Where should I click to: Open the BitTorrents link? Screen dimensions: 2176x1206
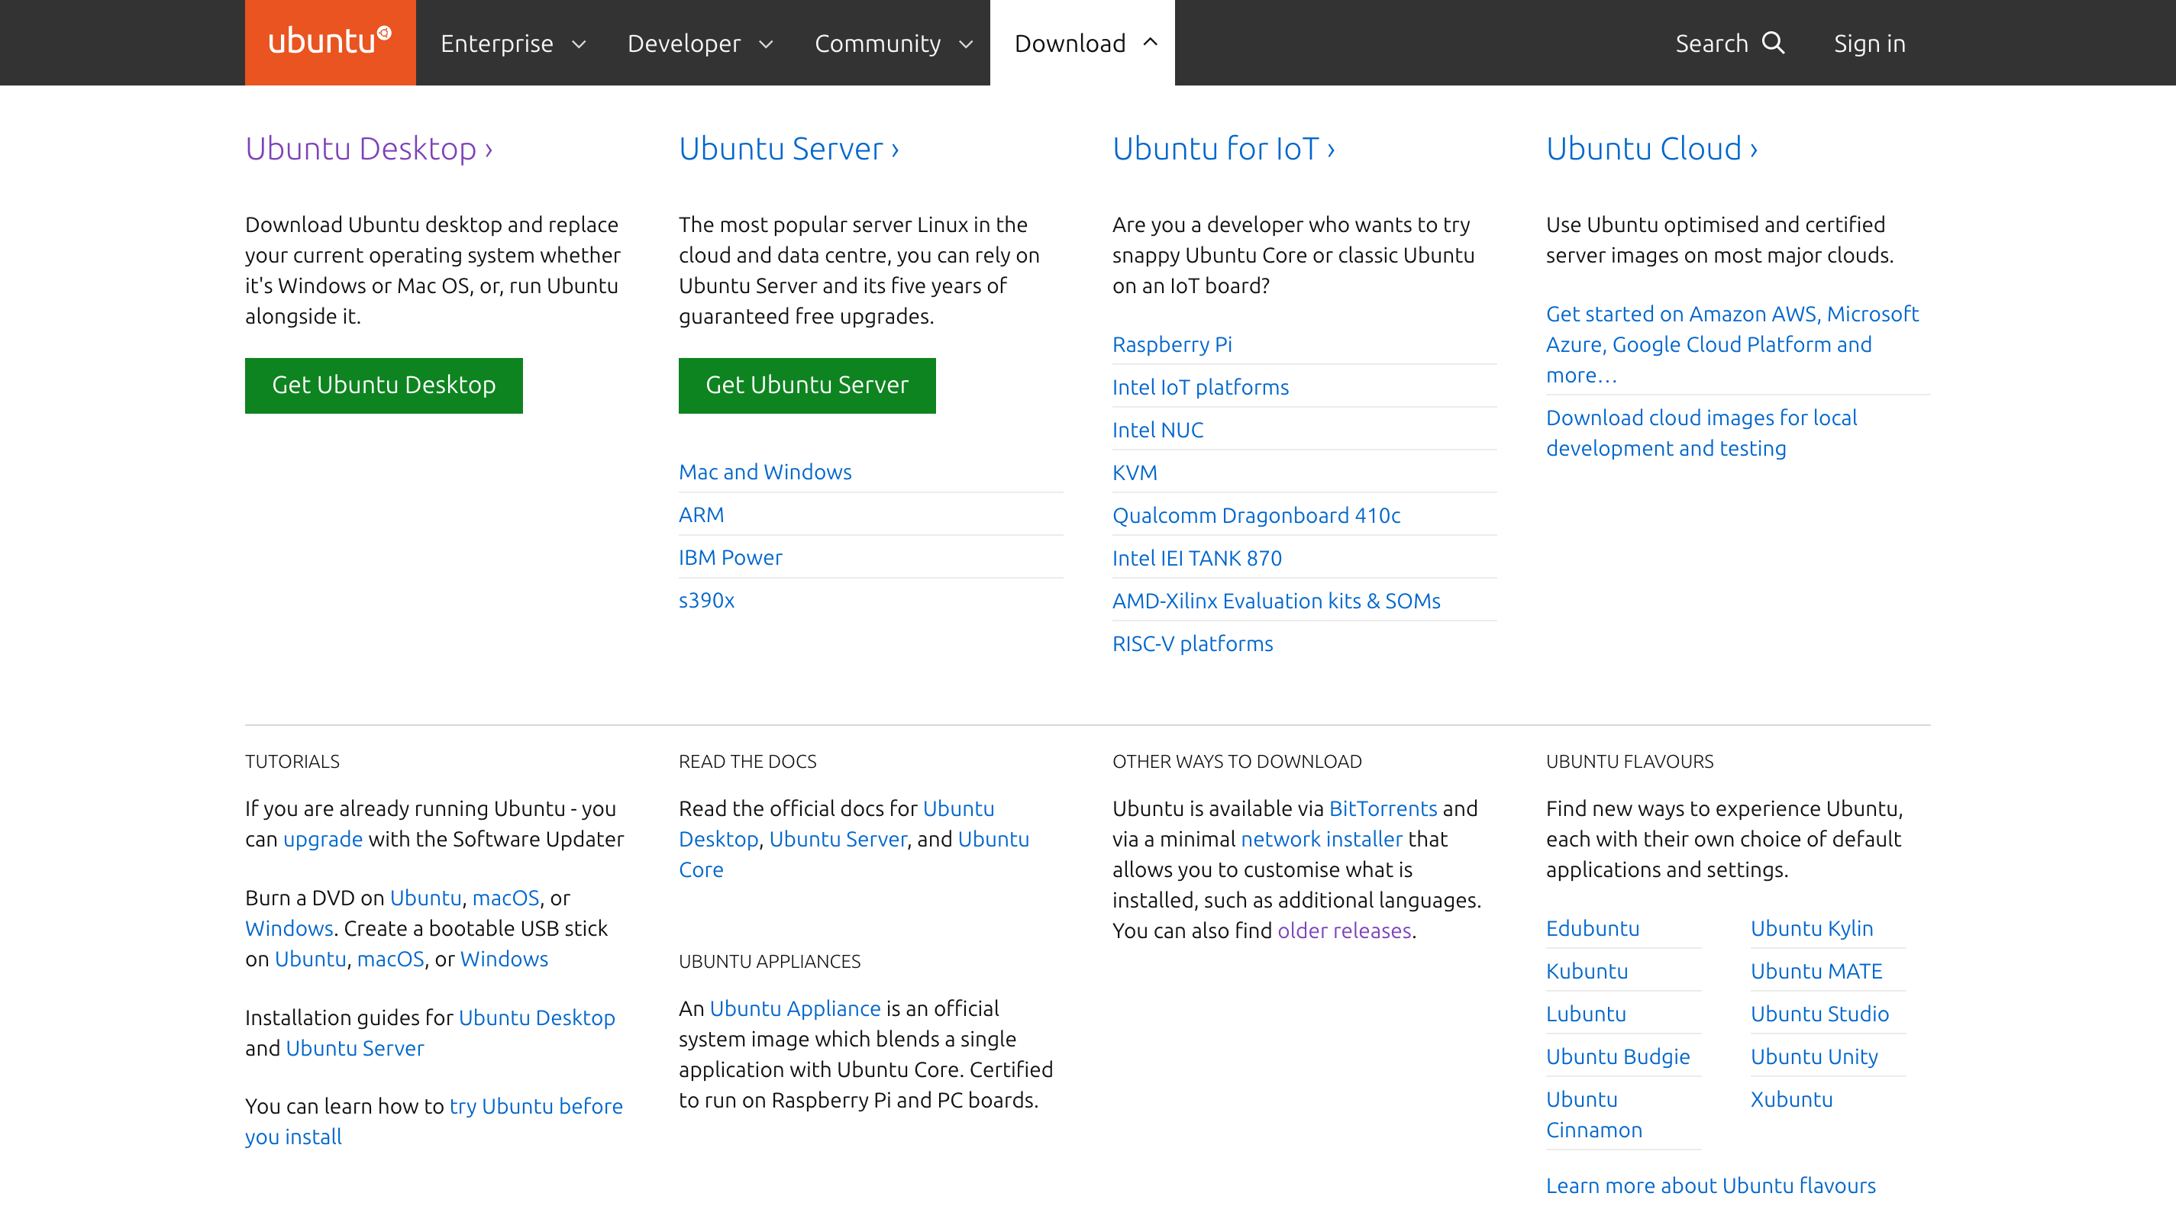click(1383, 809)
